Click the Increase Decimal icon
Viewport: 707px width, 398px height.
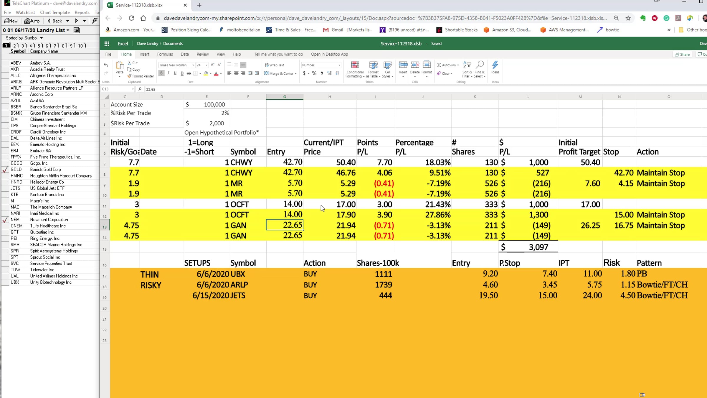tap(329, 73)
